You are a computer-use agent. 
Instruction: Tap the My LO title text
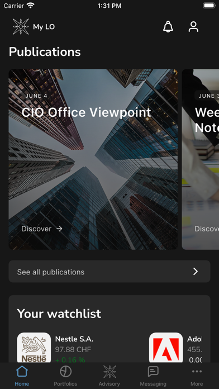pos(44,27)
